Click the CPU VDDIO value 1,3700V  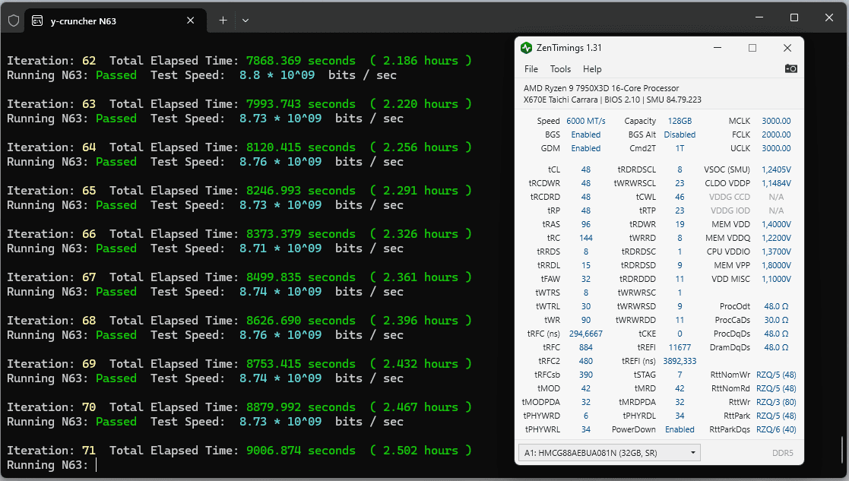pos(776,252)
